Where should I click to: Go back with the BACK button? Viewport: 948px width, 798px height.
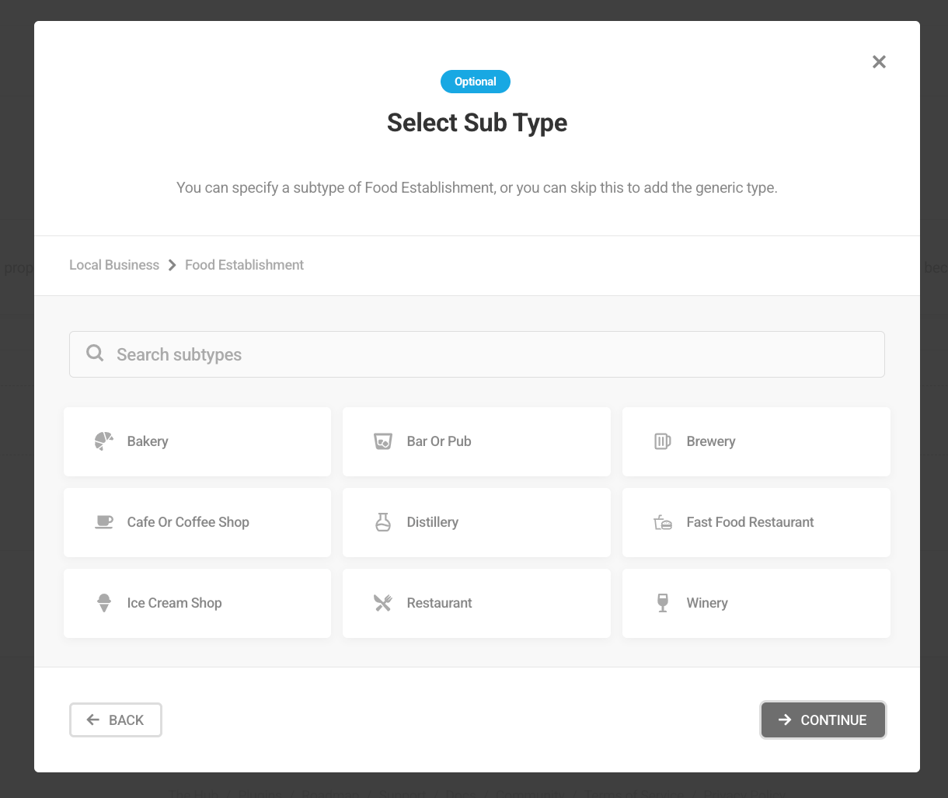point(116,720)
